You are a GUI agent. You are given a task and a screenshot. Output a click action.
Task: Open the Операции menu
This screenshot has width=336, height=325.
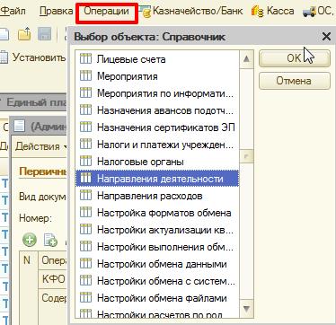(106, 12)
